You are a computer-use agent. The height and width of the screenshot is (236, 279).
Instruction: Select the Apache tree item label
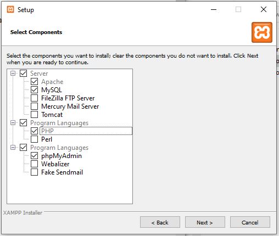click(x=52, y=82)
